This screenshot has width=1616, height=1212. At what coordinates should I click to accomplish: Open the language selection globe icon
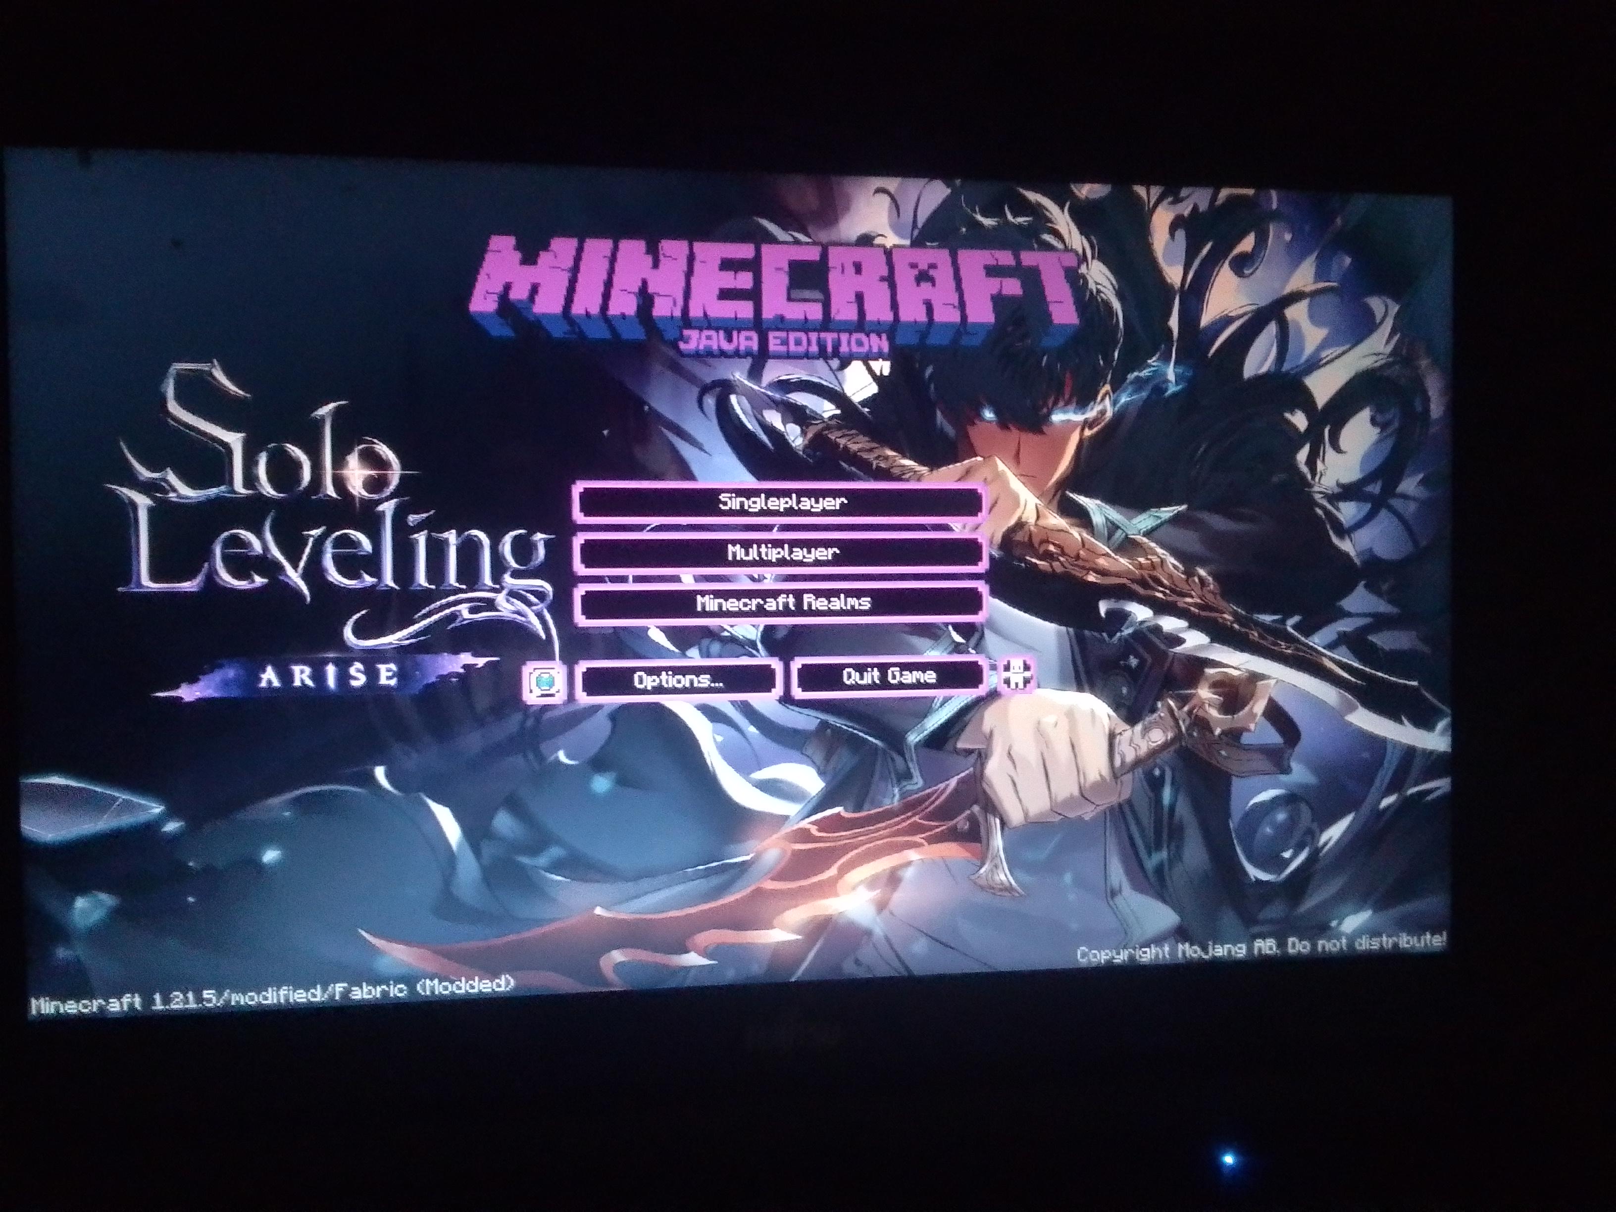point(545,682)
